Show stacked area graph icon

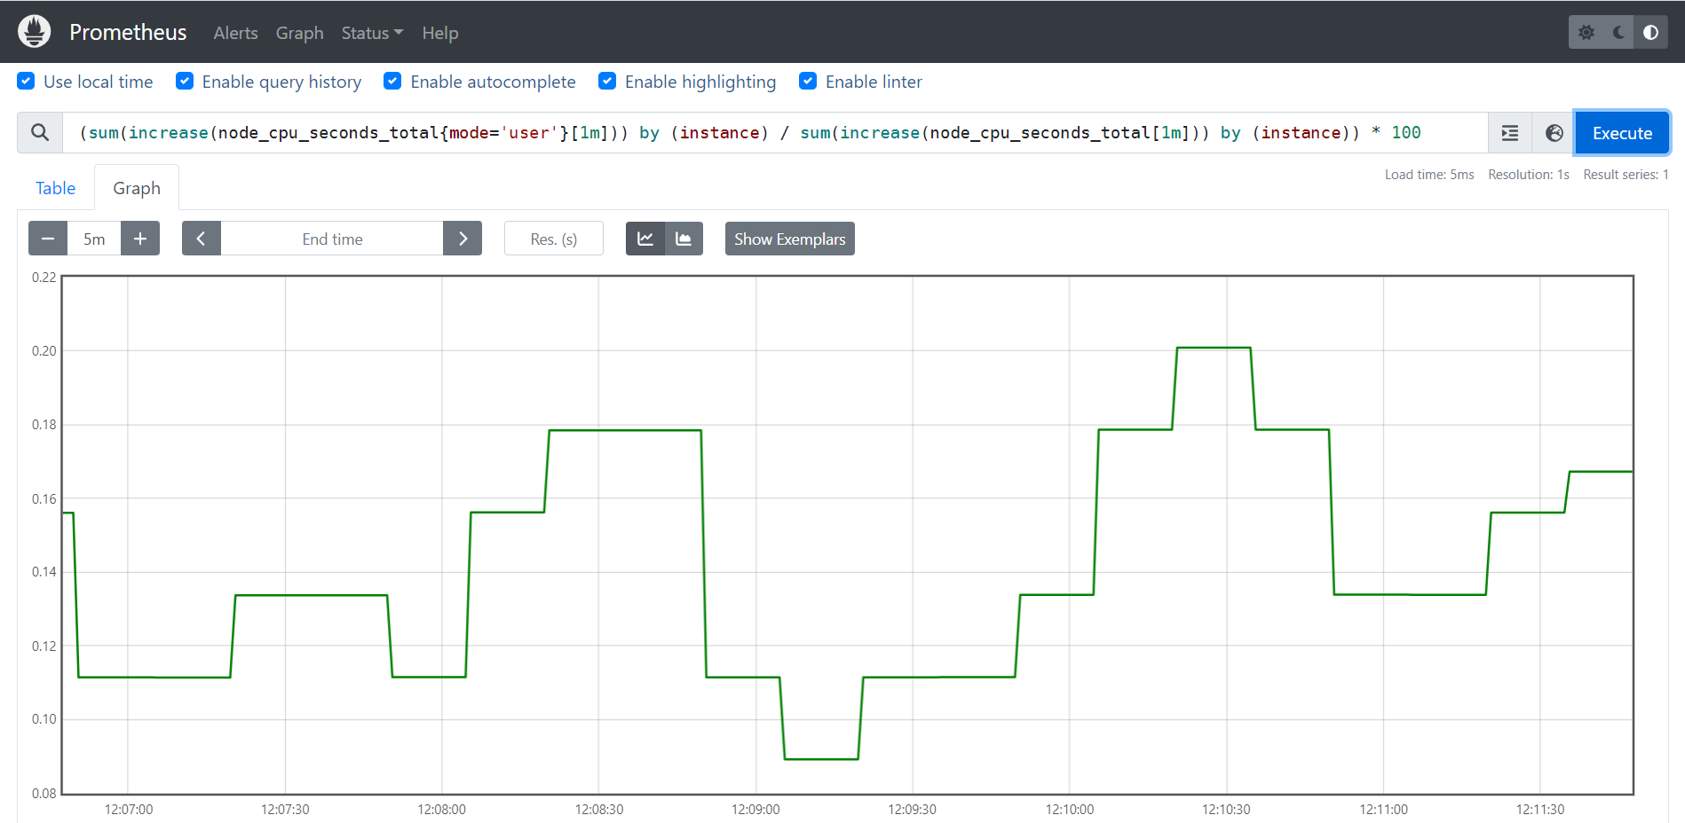684,239
